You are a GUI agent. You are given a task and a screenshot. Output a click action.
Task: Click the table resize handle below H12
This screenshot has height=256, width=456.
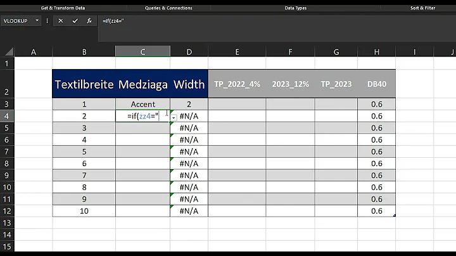(395, 215)
